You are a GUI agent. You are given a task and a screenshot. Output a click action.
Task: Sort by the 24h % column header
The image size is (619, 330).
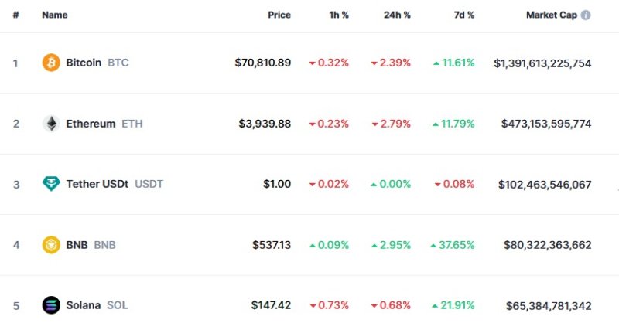coord(397,15)
